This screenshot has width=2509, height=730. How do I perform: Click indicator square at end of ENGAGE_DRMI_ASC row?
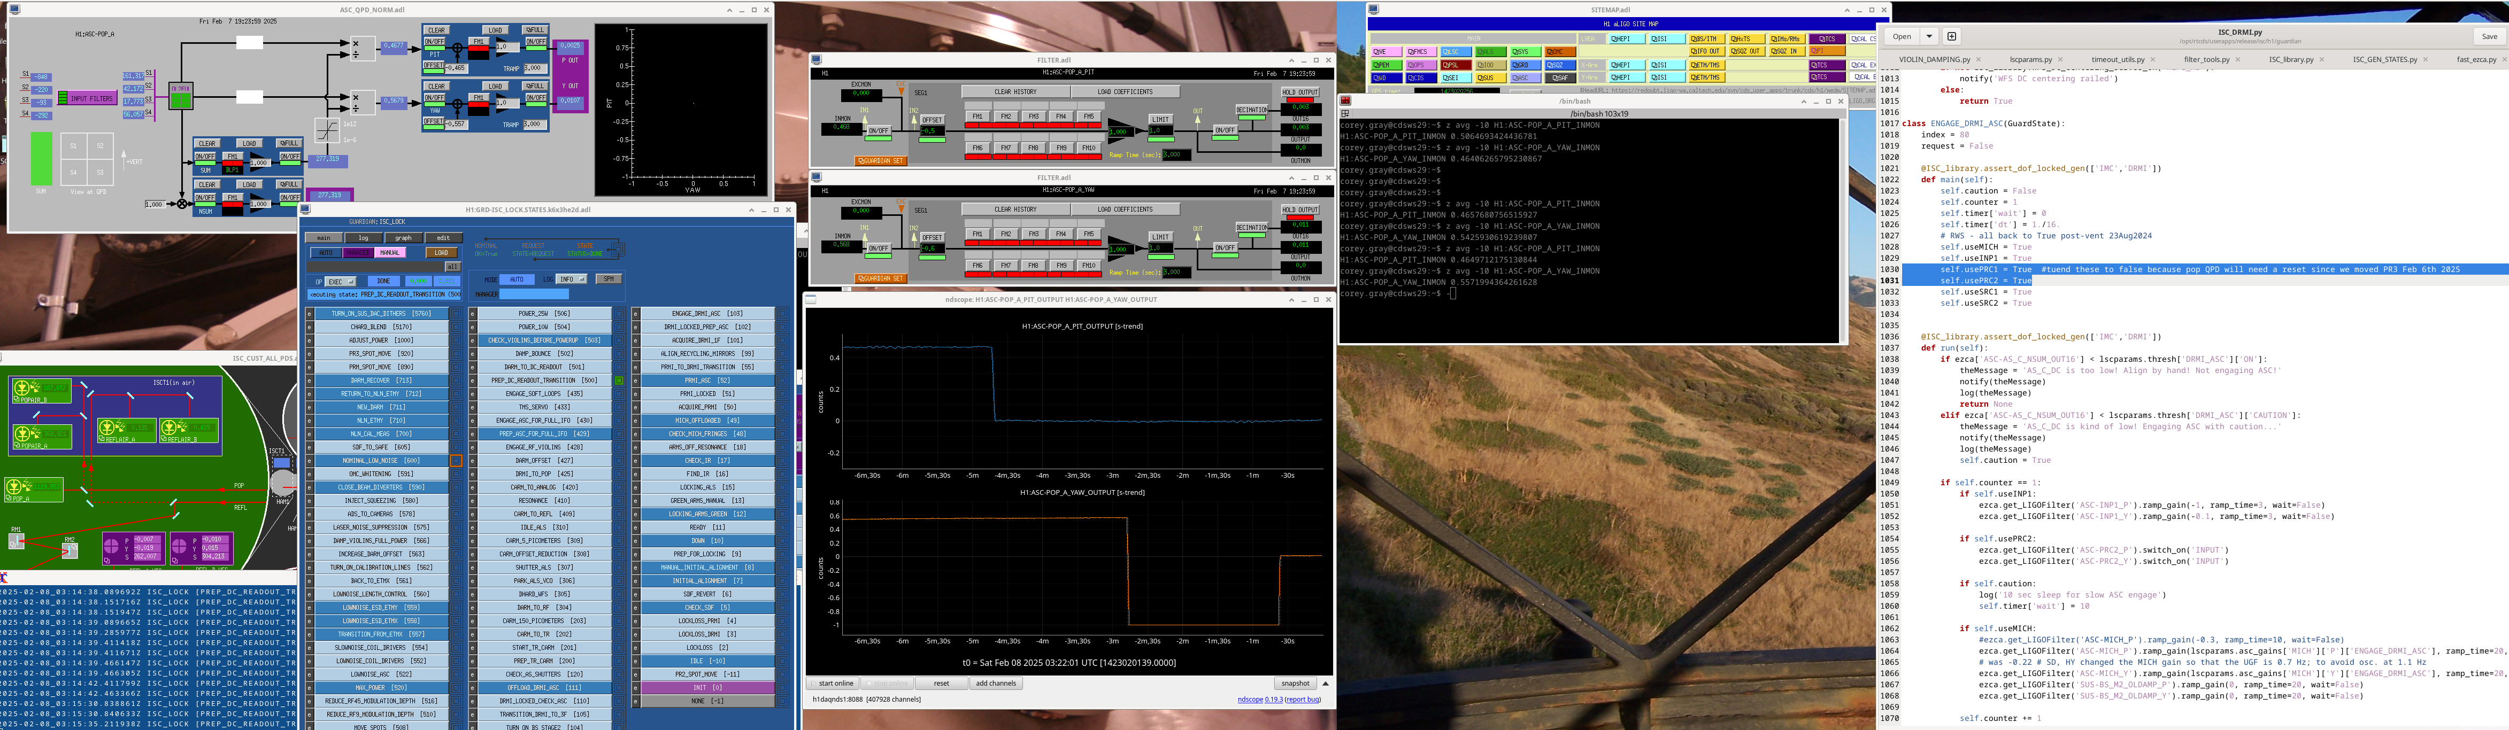coord(781,313)
